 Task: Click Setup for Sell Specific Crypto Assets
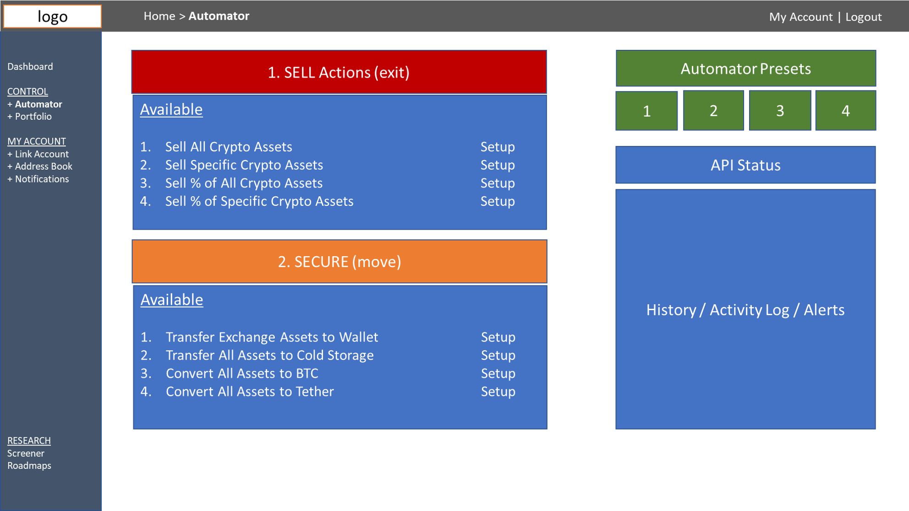click(x=498, y=165)
